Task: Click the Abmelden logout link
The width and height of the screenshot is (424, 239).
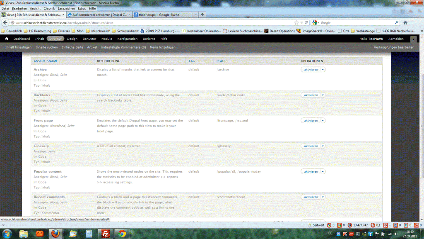Action: click(x=396, y=39)
